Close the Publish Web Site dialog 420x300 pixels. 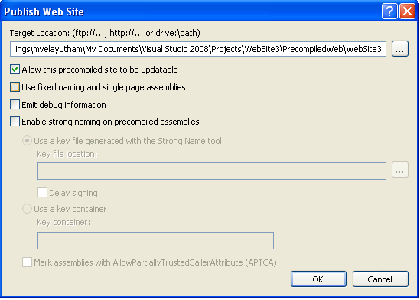coord(408,11)
